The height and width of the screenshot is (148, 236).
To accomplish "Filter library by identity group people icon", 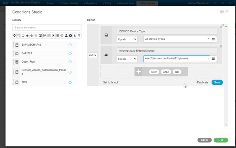I will [x=27, y=36].
